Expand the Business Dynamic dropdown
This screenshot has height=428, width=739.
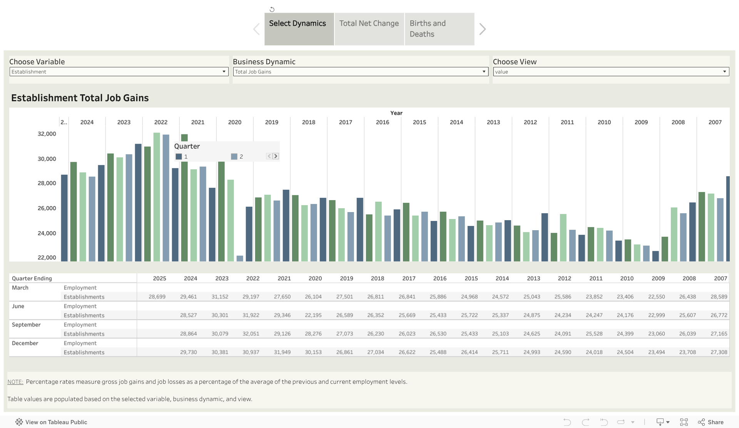(361, 72)
